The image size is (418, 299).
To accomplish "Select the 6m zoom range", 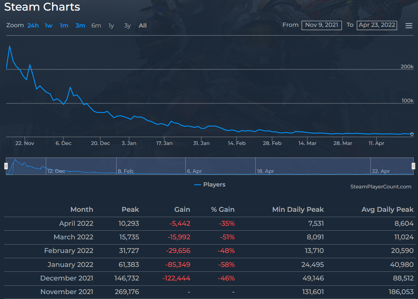I will (96, 26).
